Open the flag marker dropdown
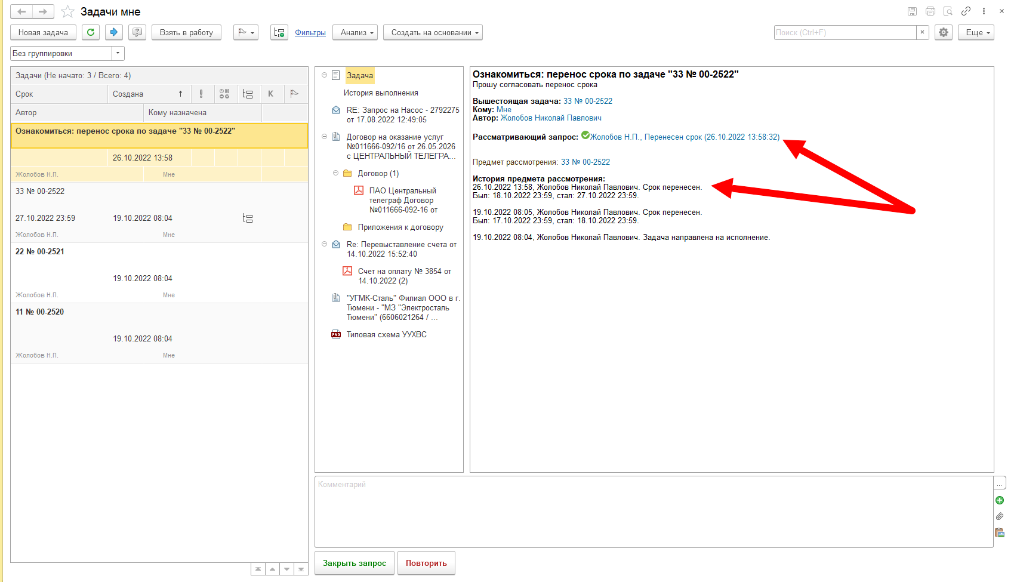The height and width of the screenshot is (582, 1017). (x=246, y=32)
